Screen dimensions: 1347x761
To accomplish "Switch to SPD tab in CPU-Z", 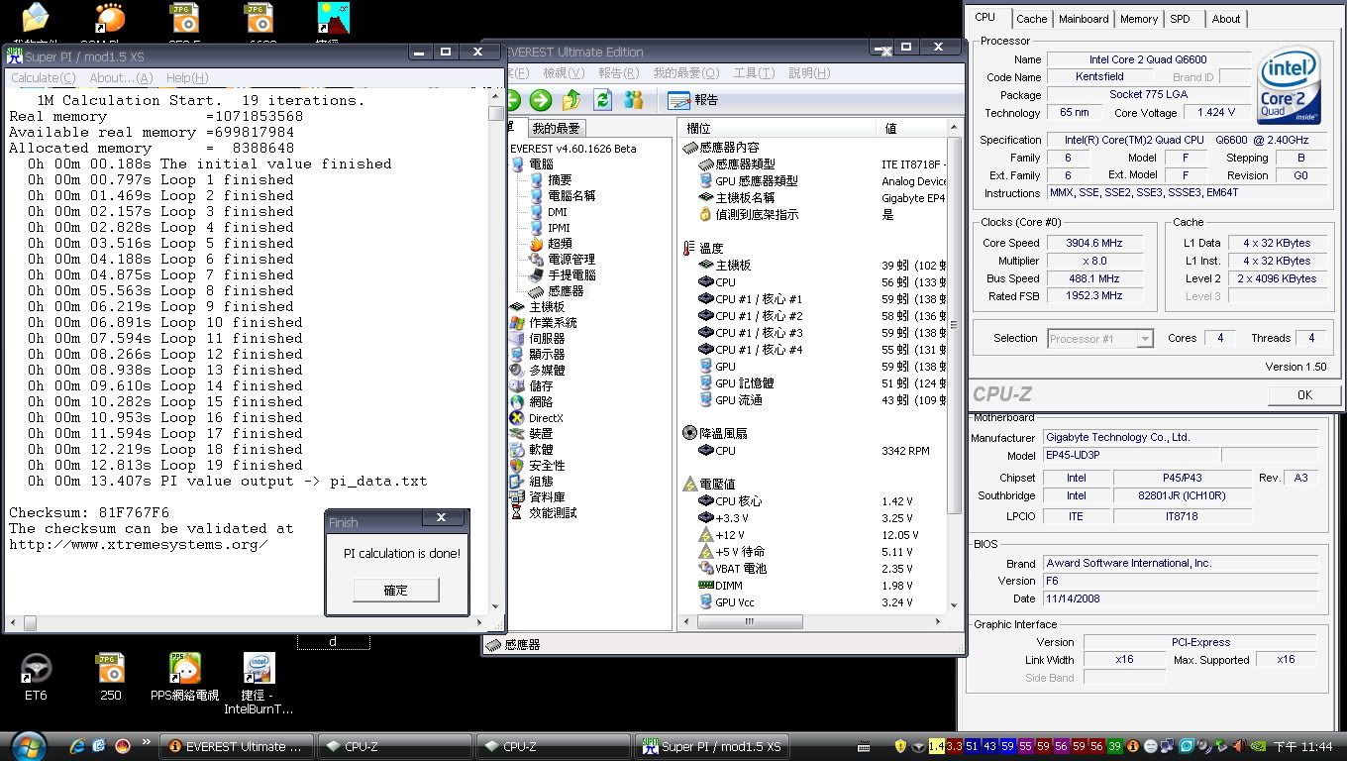I will [1180, 19].
